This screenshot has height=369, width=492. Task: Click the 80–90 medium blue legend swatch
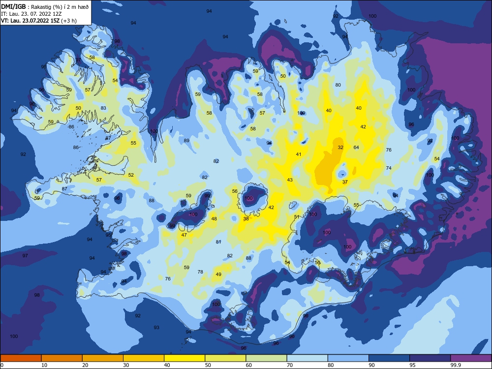(x=348, y=358)
